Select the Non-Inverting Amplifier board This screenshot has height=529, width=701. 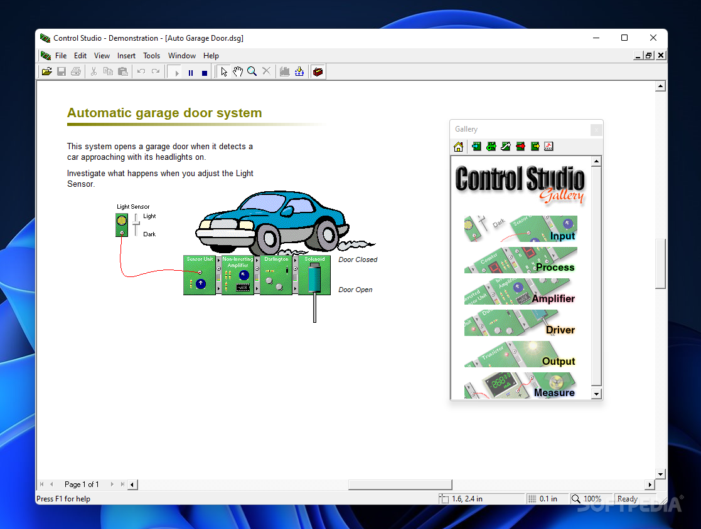click(x=238, y=275)
